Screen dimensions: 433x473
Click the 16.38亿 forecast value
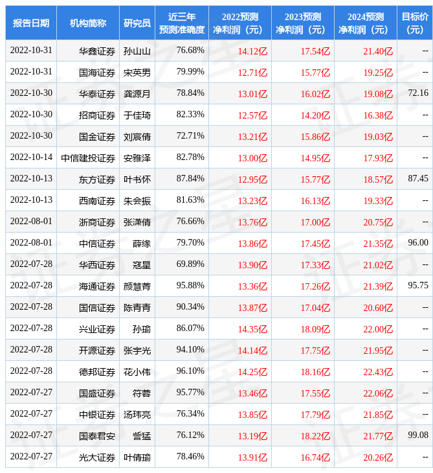pos(378,115)
